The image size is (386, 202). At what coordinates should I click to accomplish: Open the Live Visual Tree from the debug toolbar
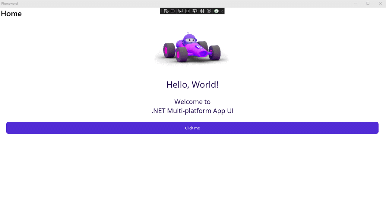[x=166, y=11]
